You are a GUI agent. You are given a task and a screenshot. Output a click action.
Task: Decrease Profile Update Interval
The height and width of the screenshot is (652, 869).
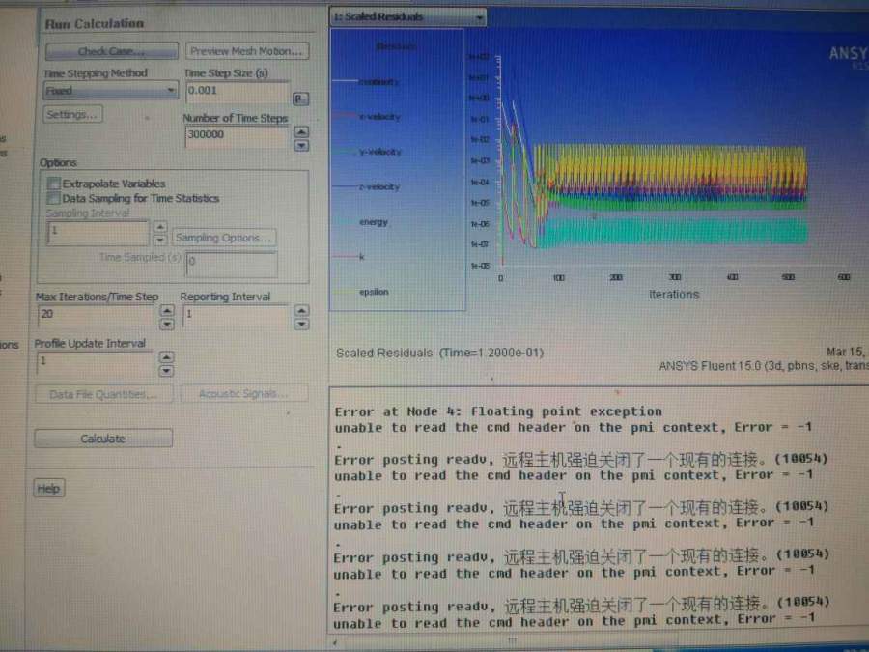click(166, 370)
